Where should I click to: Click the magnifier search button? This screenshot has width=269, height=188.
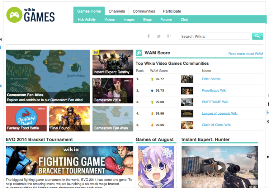258,36
